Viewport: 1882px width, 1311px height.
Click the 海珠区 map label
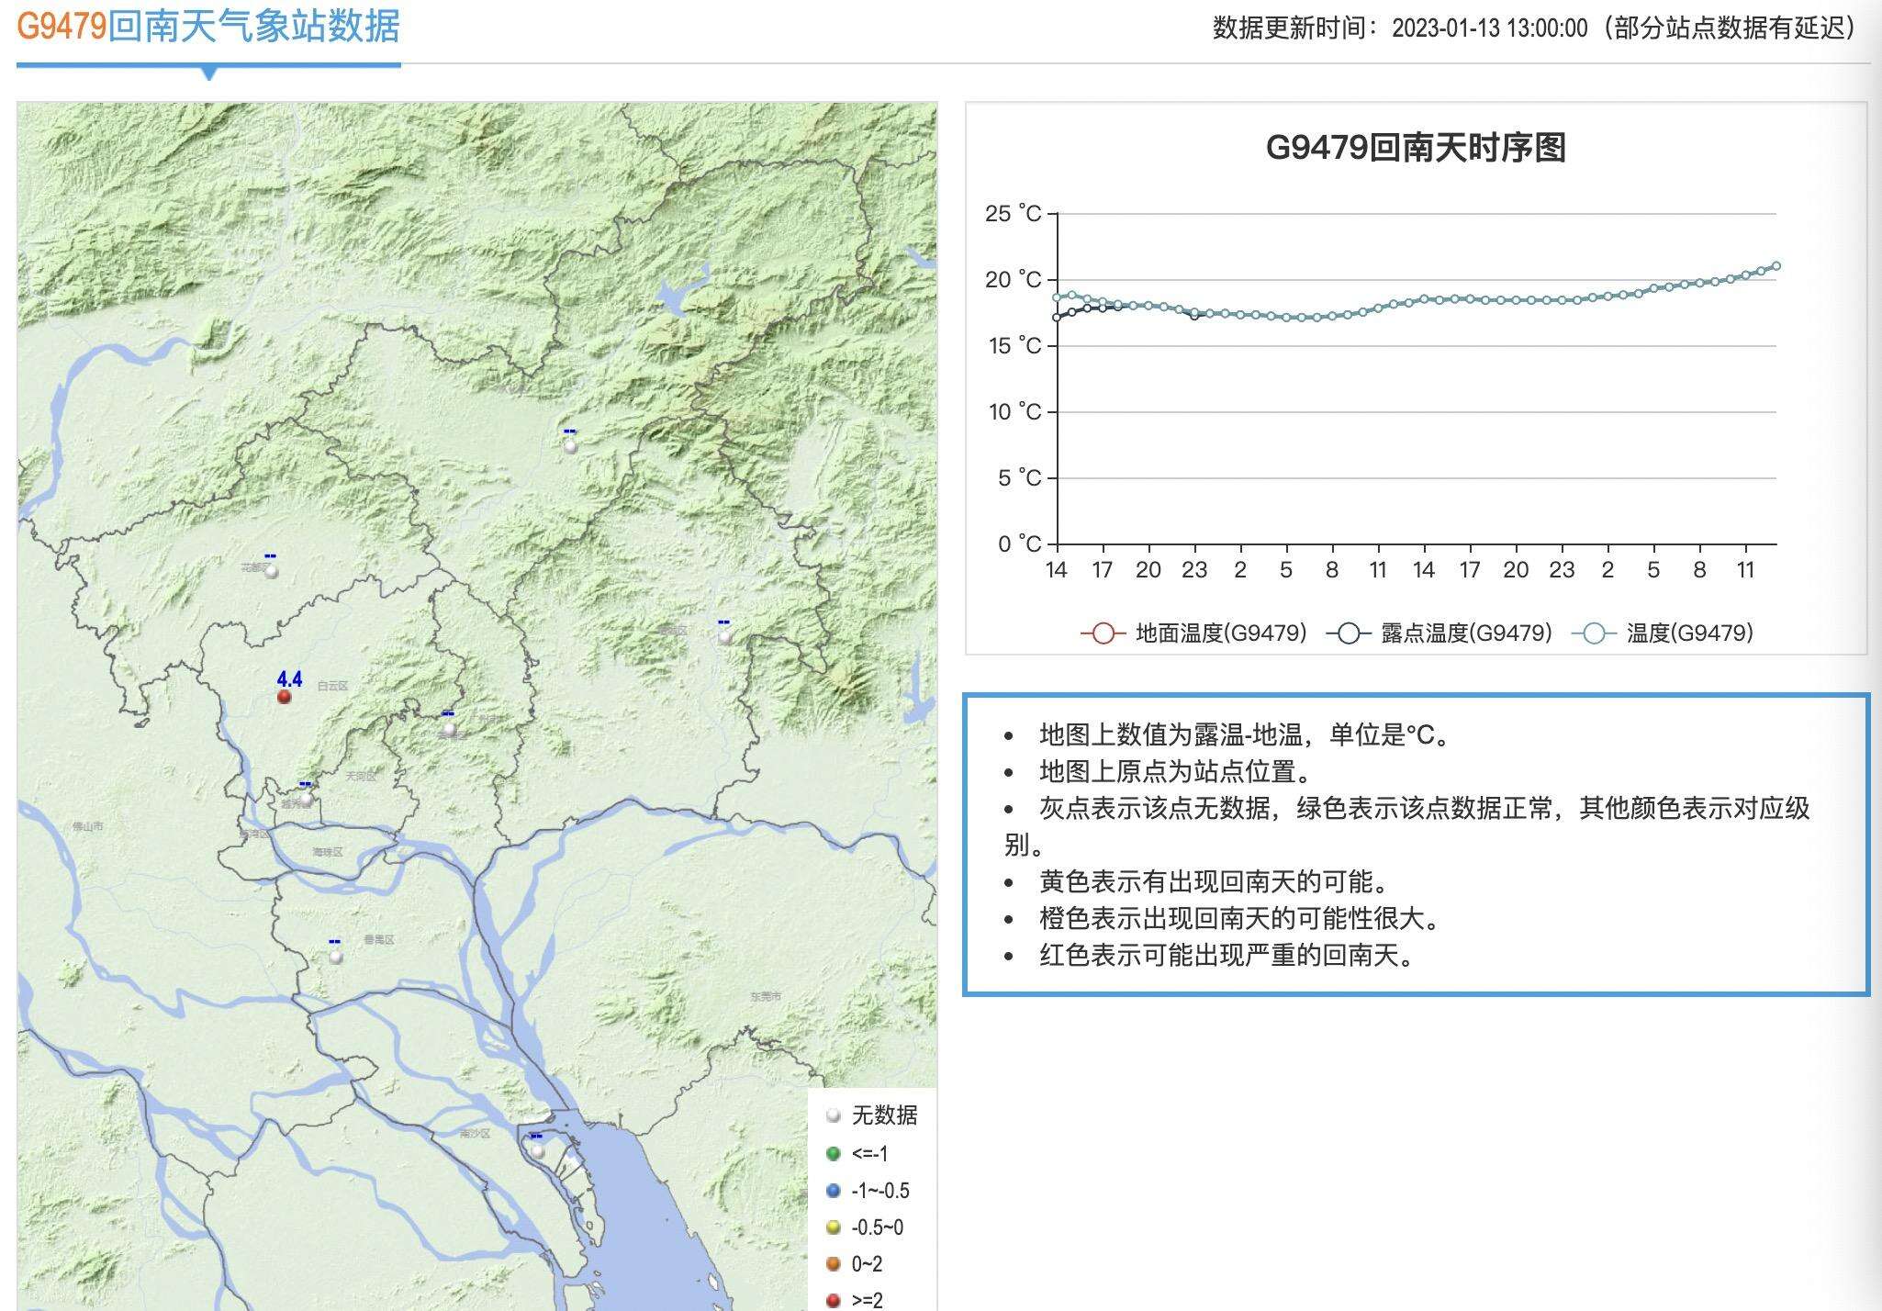(x=328, y=852)
